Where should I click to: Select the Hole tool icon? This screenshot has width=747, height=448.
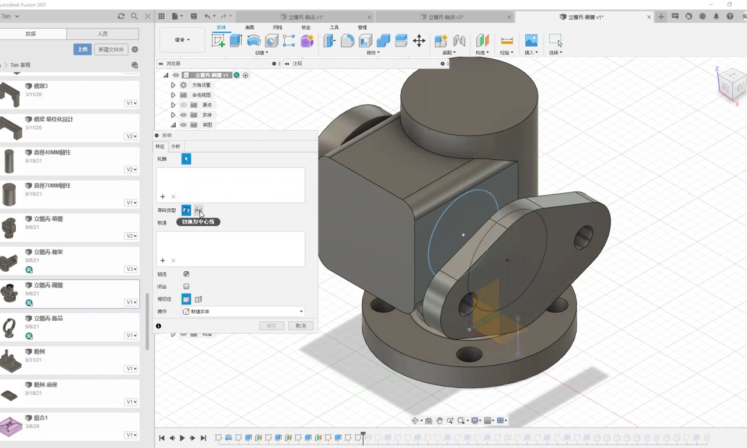tap(271, 40)
